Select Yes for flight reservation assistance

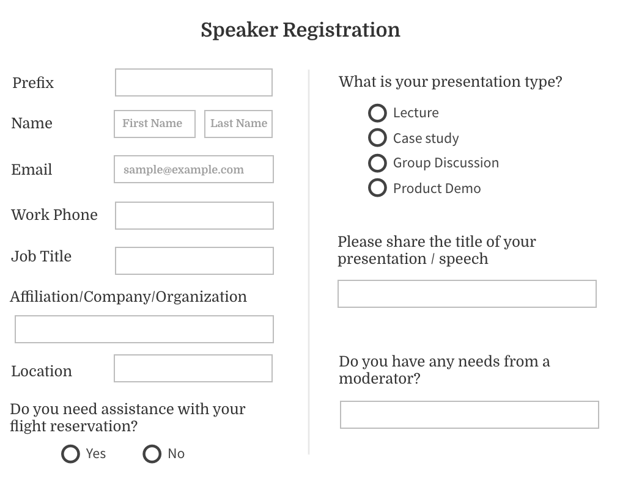coord(71,454)
